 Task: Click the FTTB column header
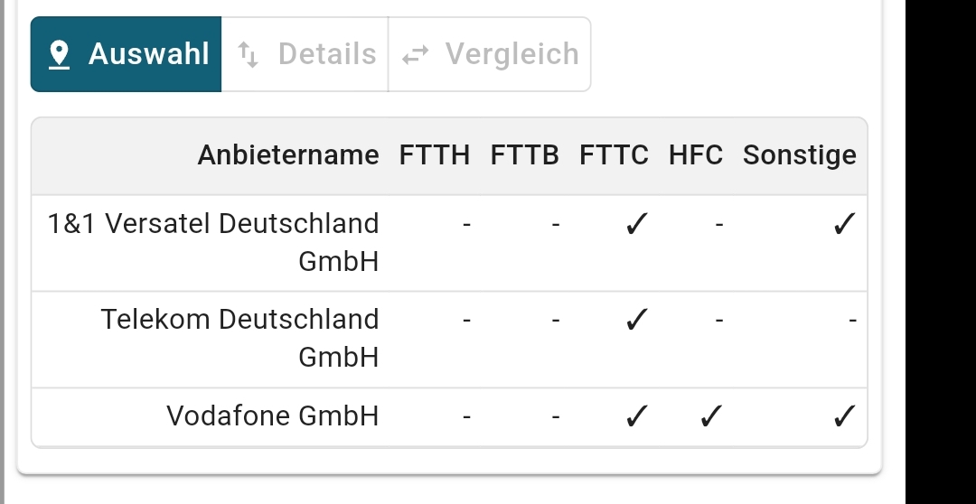coord(524,155)
